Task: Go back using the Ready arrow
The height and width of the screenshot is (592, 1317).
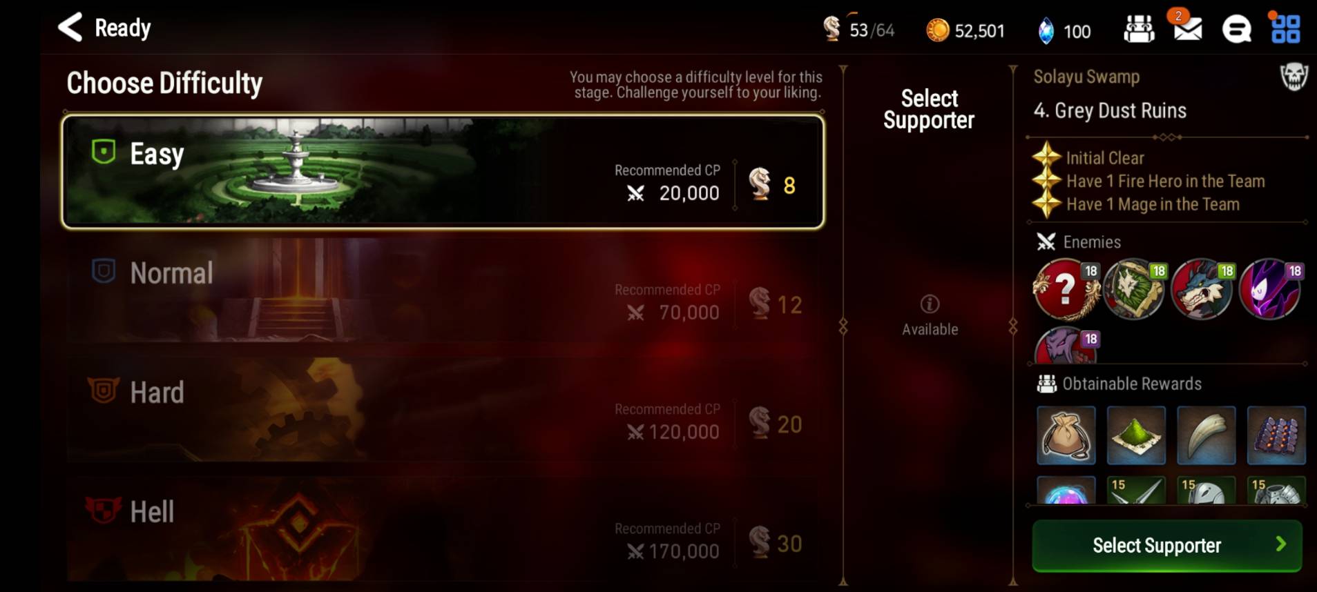Action: pyautogui.click(x=70, y=28)
